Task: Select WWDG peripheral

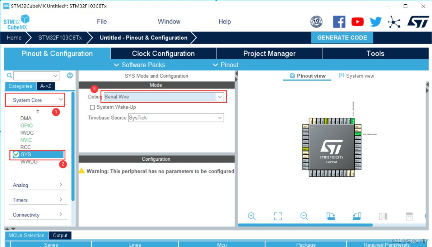Action: [29, 162]
